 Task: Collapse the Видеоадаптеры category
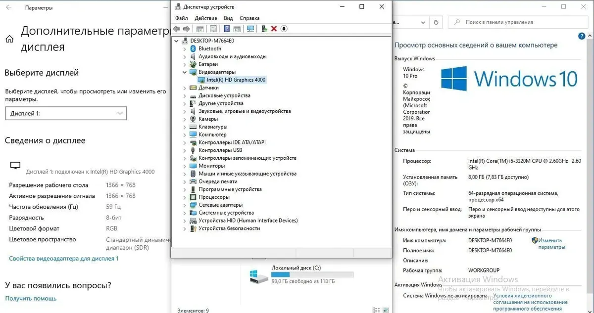(185, 72)
